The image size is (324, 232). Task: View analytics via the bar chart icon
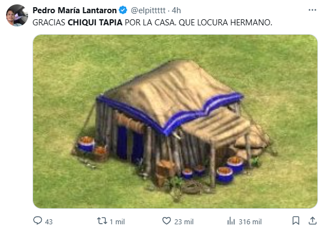pos(231,221)
